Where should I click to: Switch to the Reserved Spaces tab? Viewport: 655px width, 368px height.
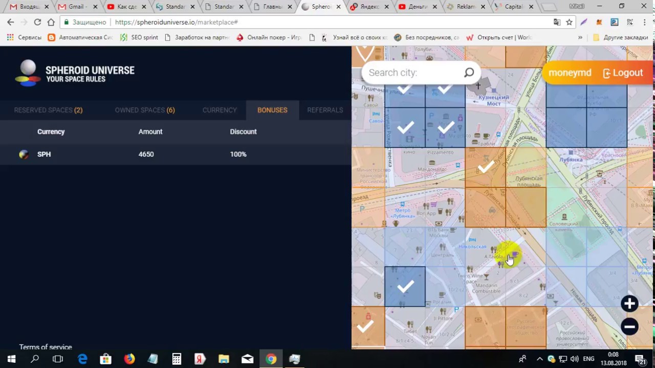(x=48, y=110)
